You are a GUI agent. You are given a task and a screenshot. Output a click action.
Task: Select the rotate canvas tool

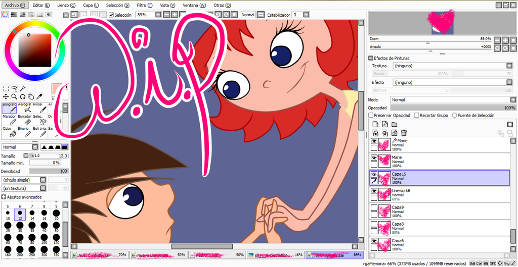[x=22, y=96]
